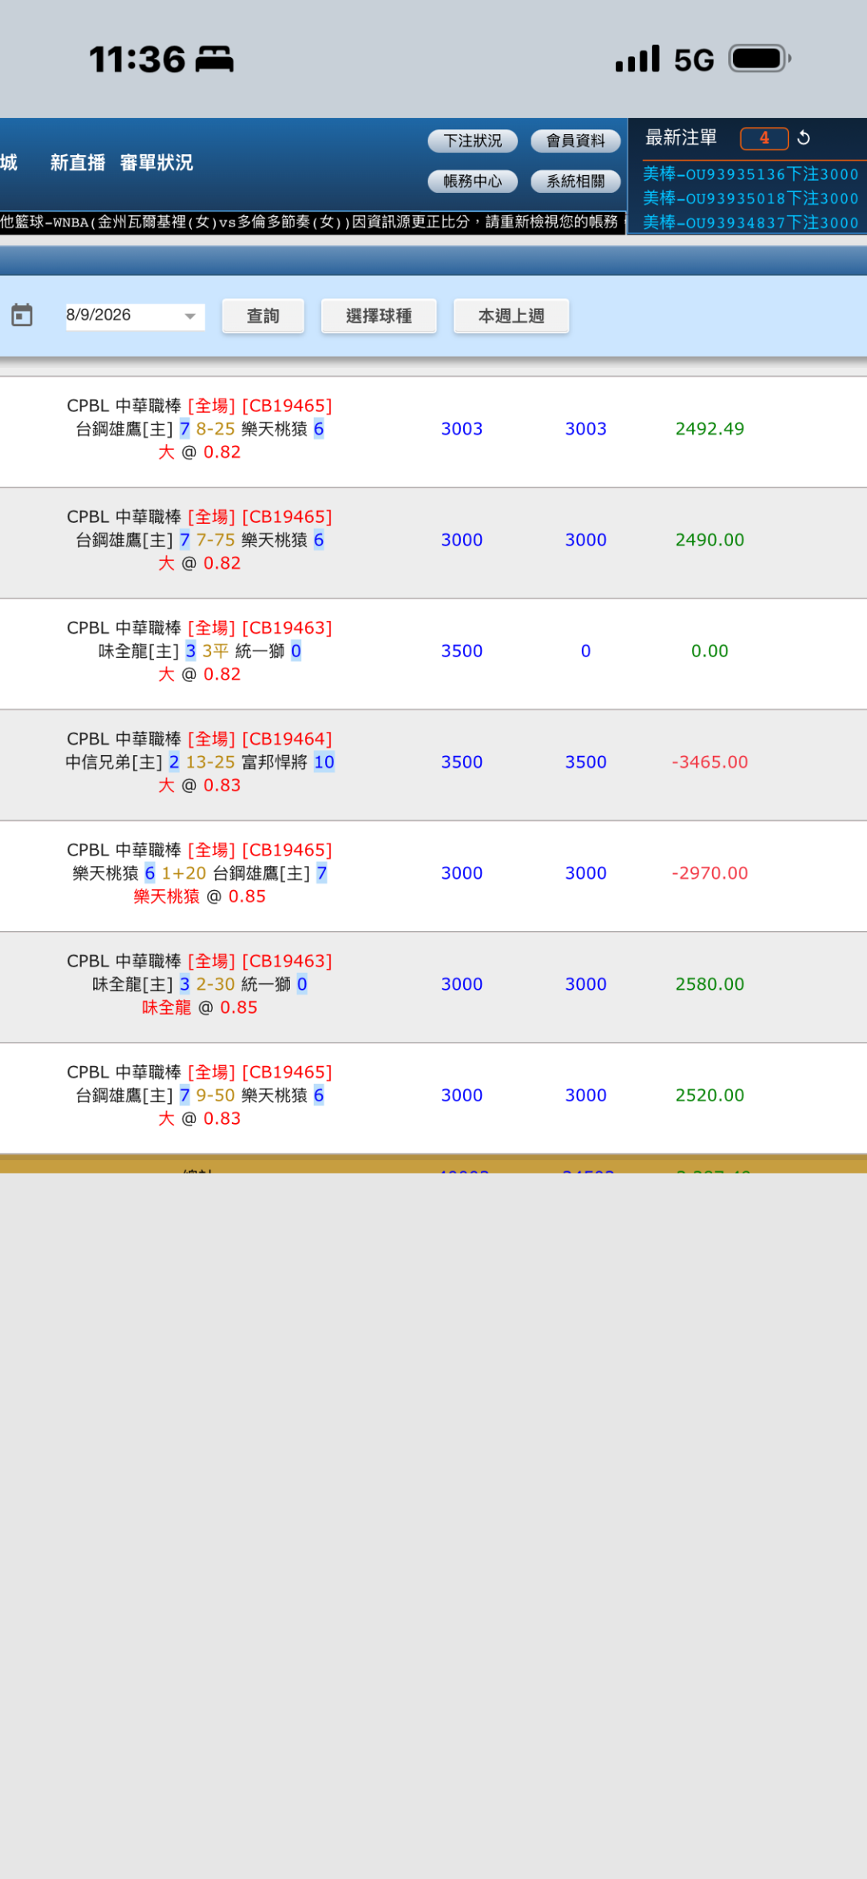Switch to 新直播 tab

tap(78, 163)
